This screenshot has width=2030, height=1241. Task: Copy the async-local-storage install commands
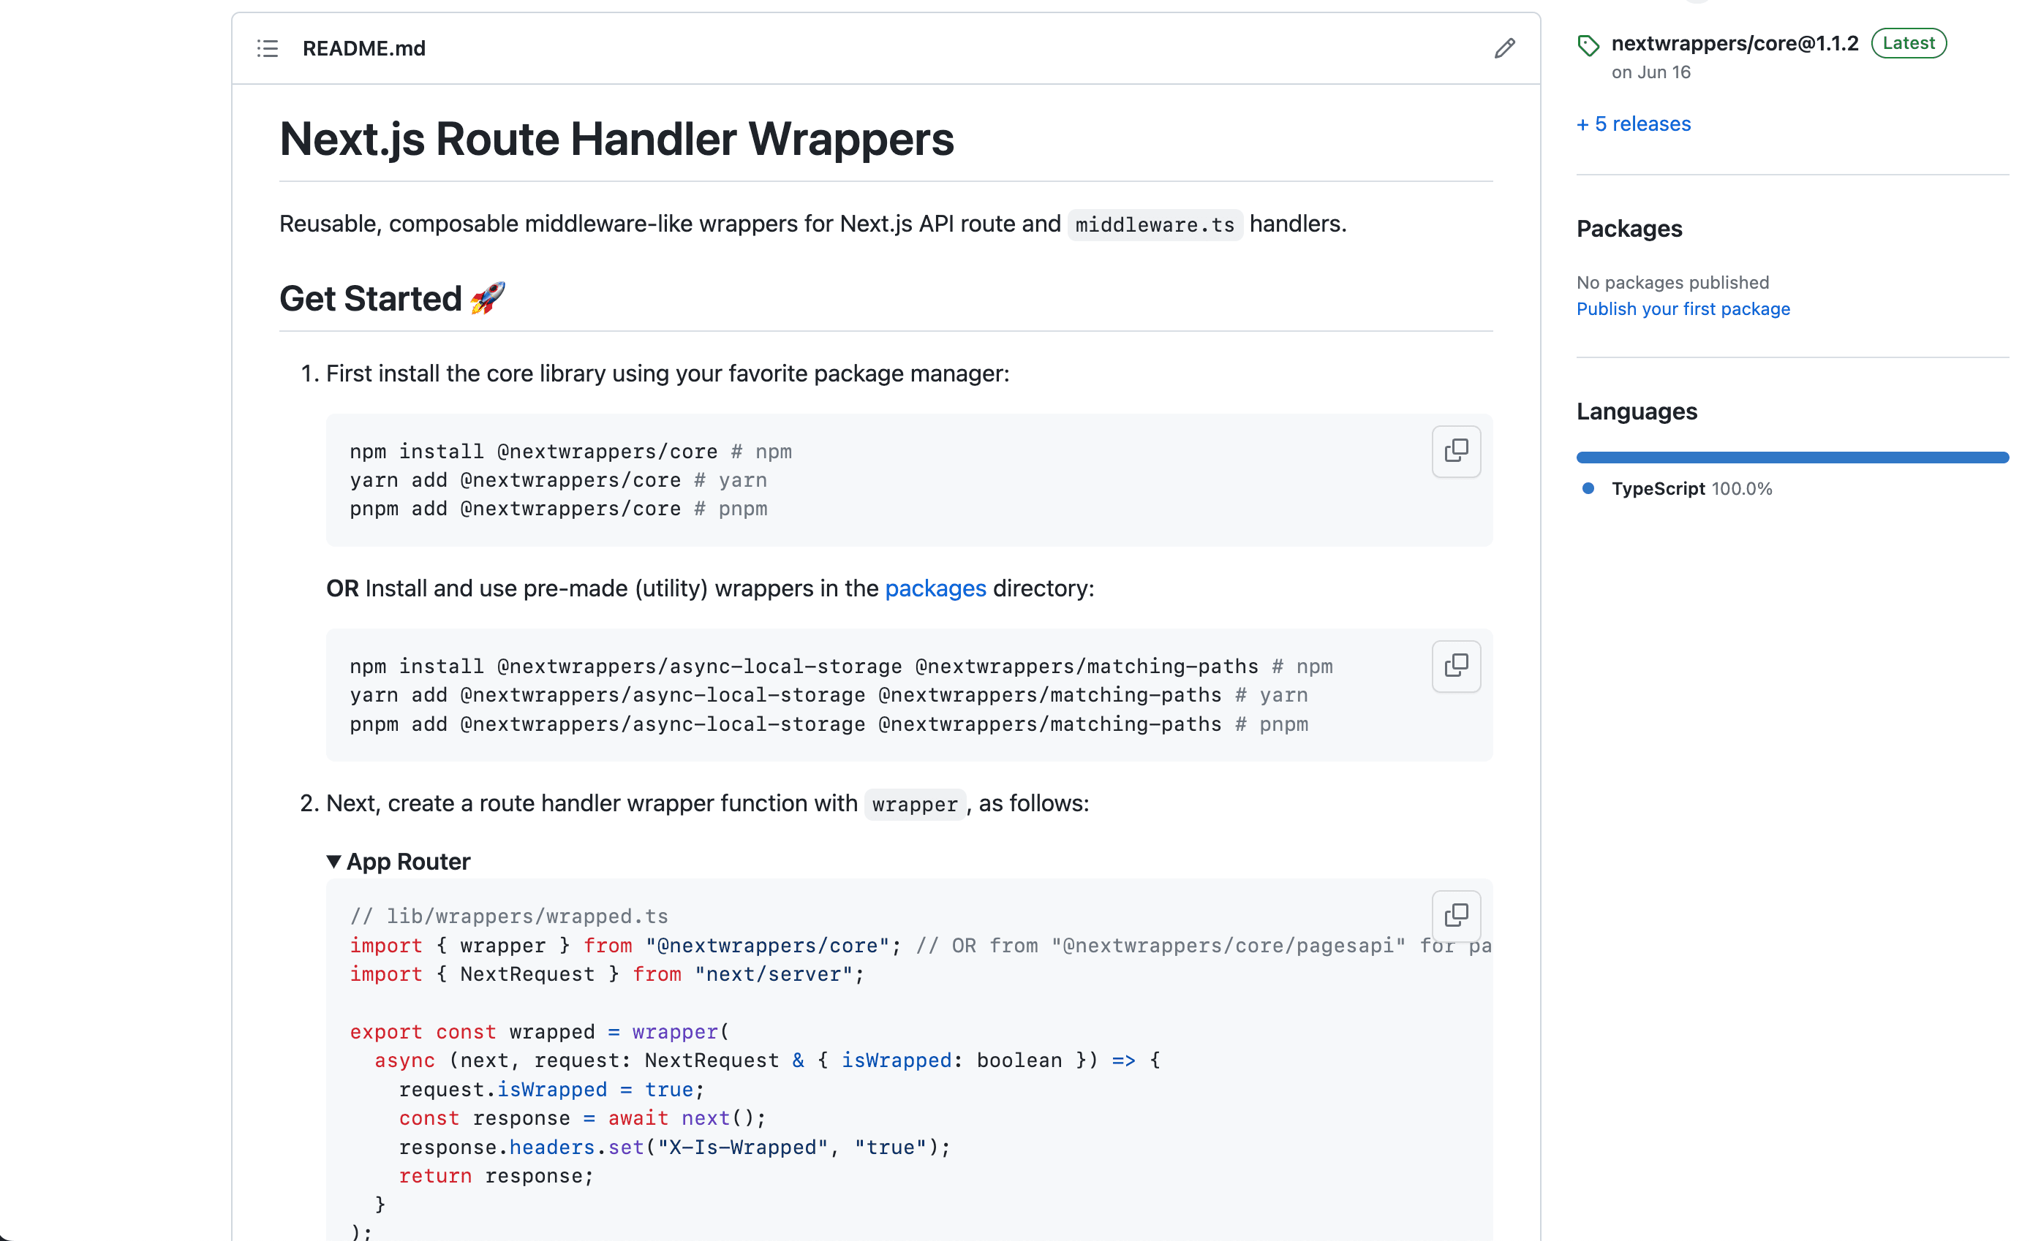(x=1456, y=667)
